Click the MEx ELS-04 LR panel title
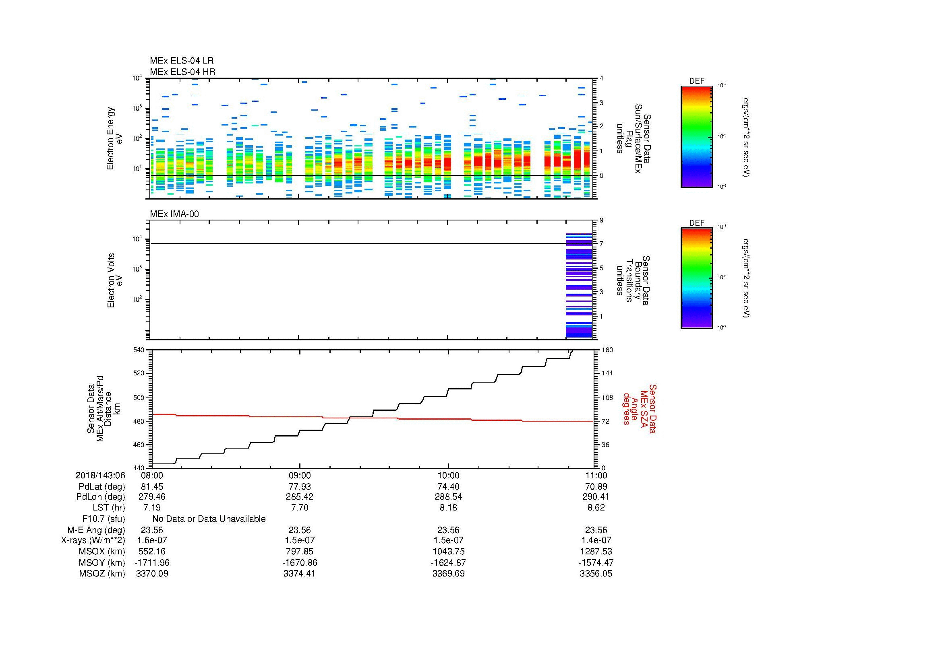Image resolution: width=942 pixels, height=665 pixels. click(182, 61)
